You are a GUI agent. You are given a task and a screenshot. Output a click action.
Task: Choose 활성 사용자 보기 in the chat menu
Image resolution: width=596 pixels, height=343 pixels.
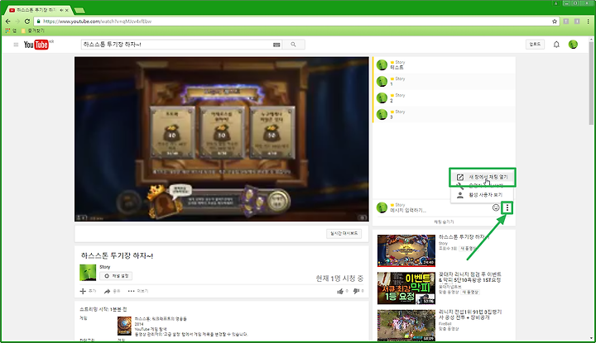pyautogui.click(x=483, y=195)
